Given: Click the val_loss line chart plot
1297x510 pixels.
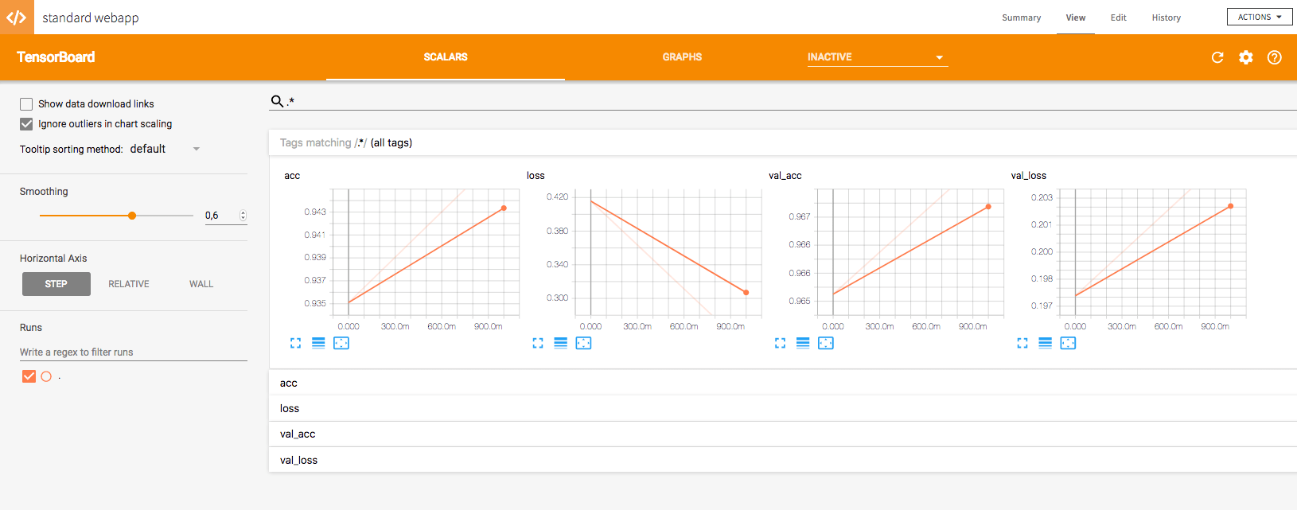Looking at the screenshot, I should (x=1152, y=253).
